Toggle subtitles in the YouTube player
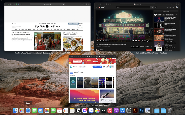This screenshot has width=185, height=115. point(136,41)
